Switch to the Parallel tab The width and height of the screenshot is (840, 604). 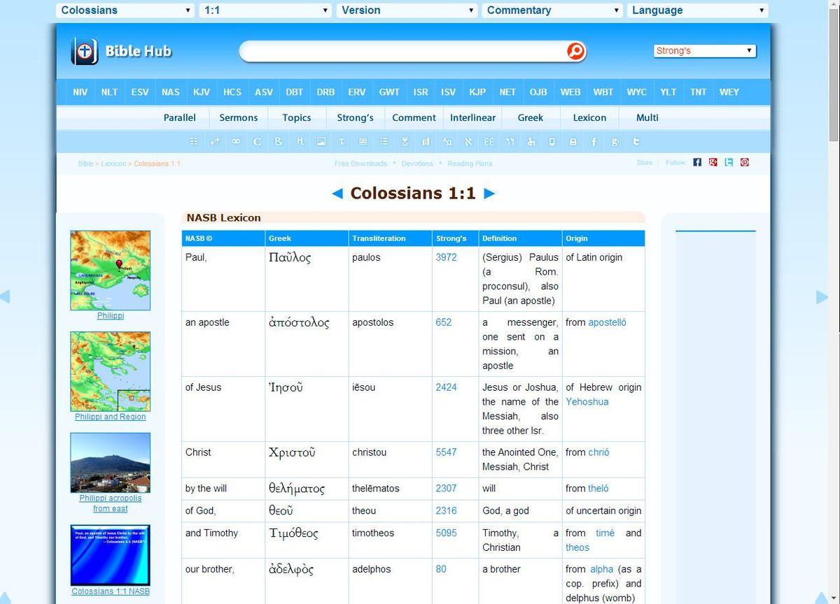[x=180, y=117]
